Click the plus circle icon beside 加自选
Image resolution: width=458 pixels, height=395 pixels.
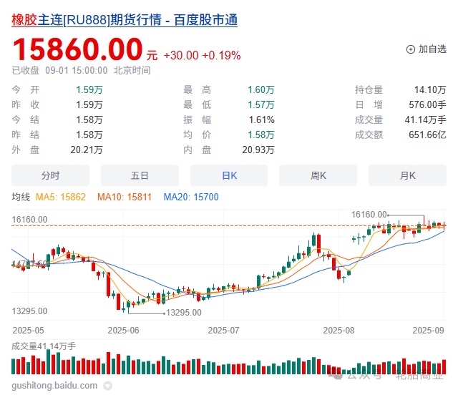(x=410, y=49)
